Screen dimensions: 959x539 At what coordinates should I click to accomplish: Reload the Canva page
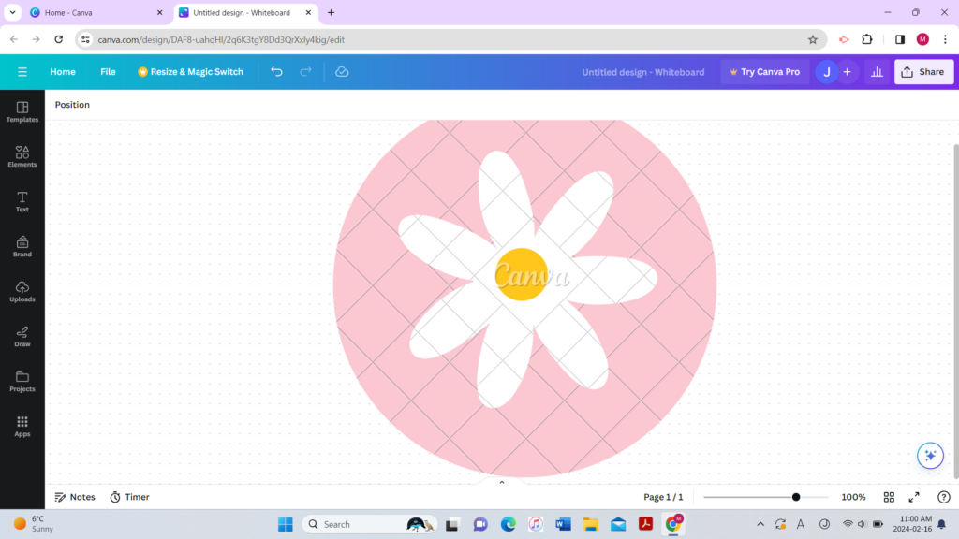coord(59,39)
